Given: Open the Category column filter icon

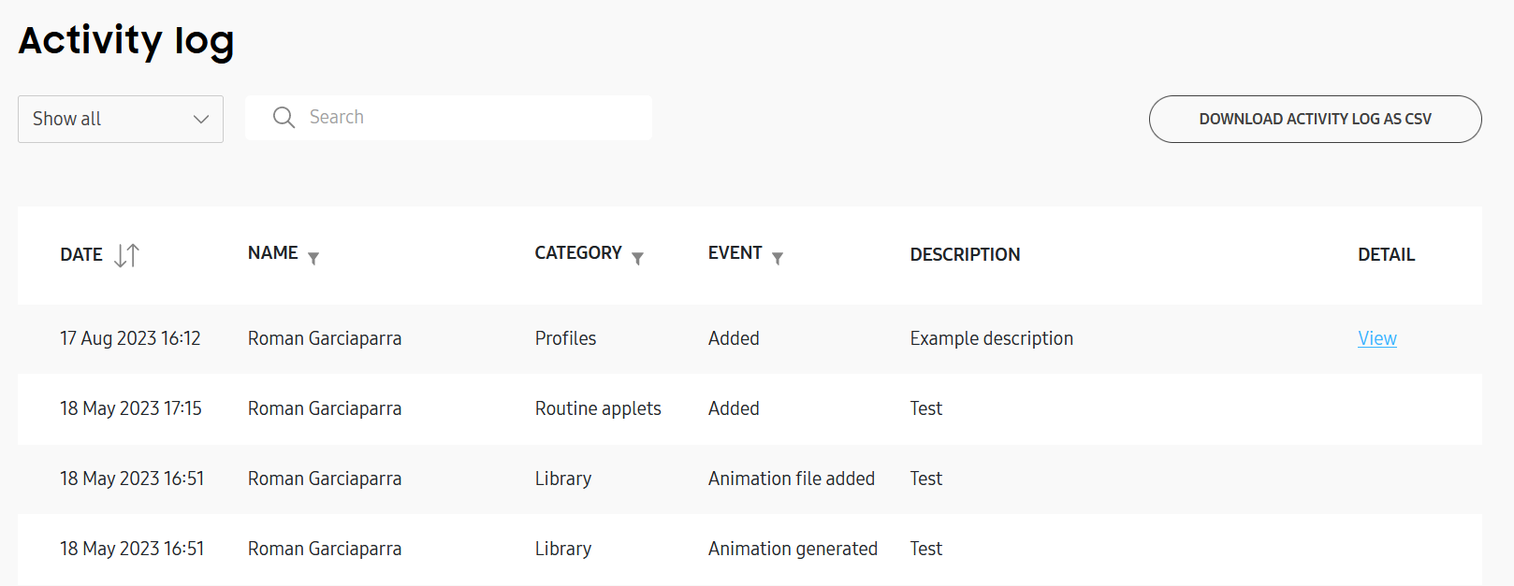Looking at the screenshot, I should (637, 259).
